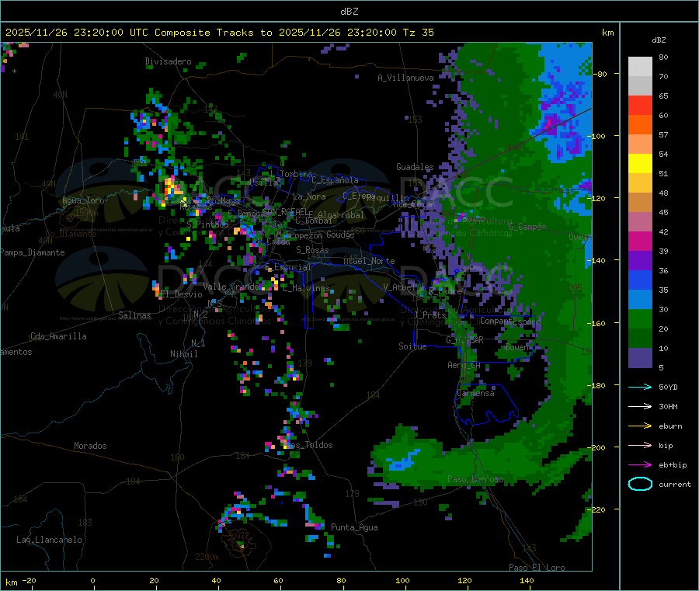Screen dimensions: 699x591
Task: Select the red 65 dBZ color swatch
Action: click(x=640, y=105)
